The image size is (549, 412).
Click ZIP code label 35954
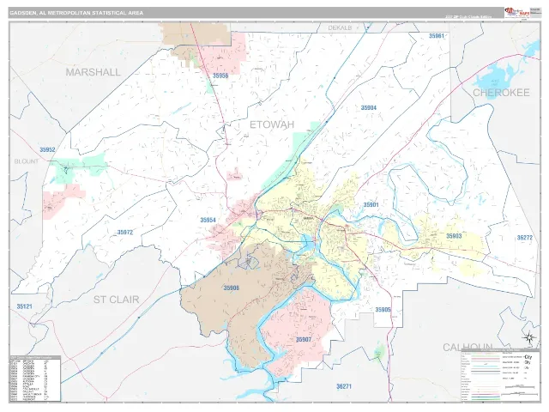tap(208, 220)
